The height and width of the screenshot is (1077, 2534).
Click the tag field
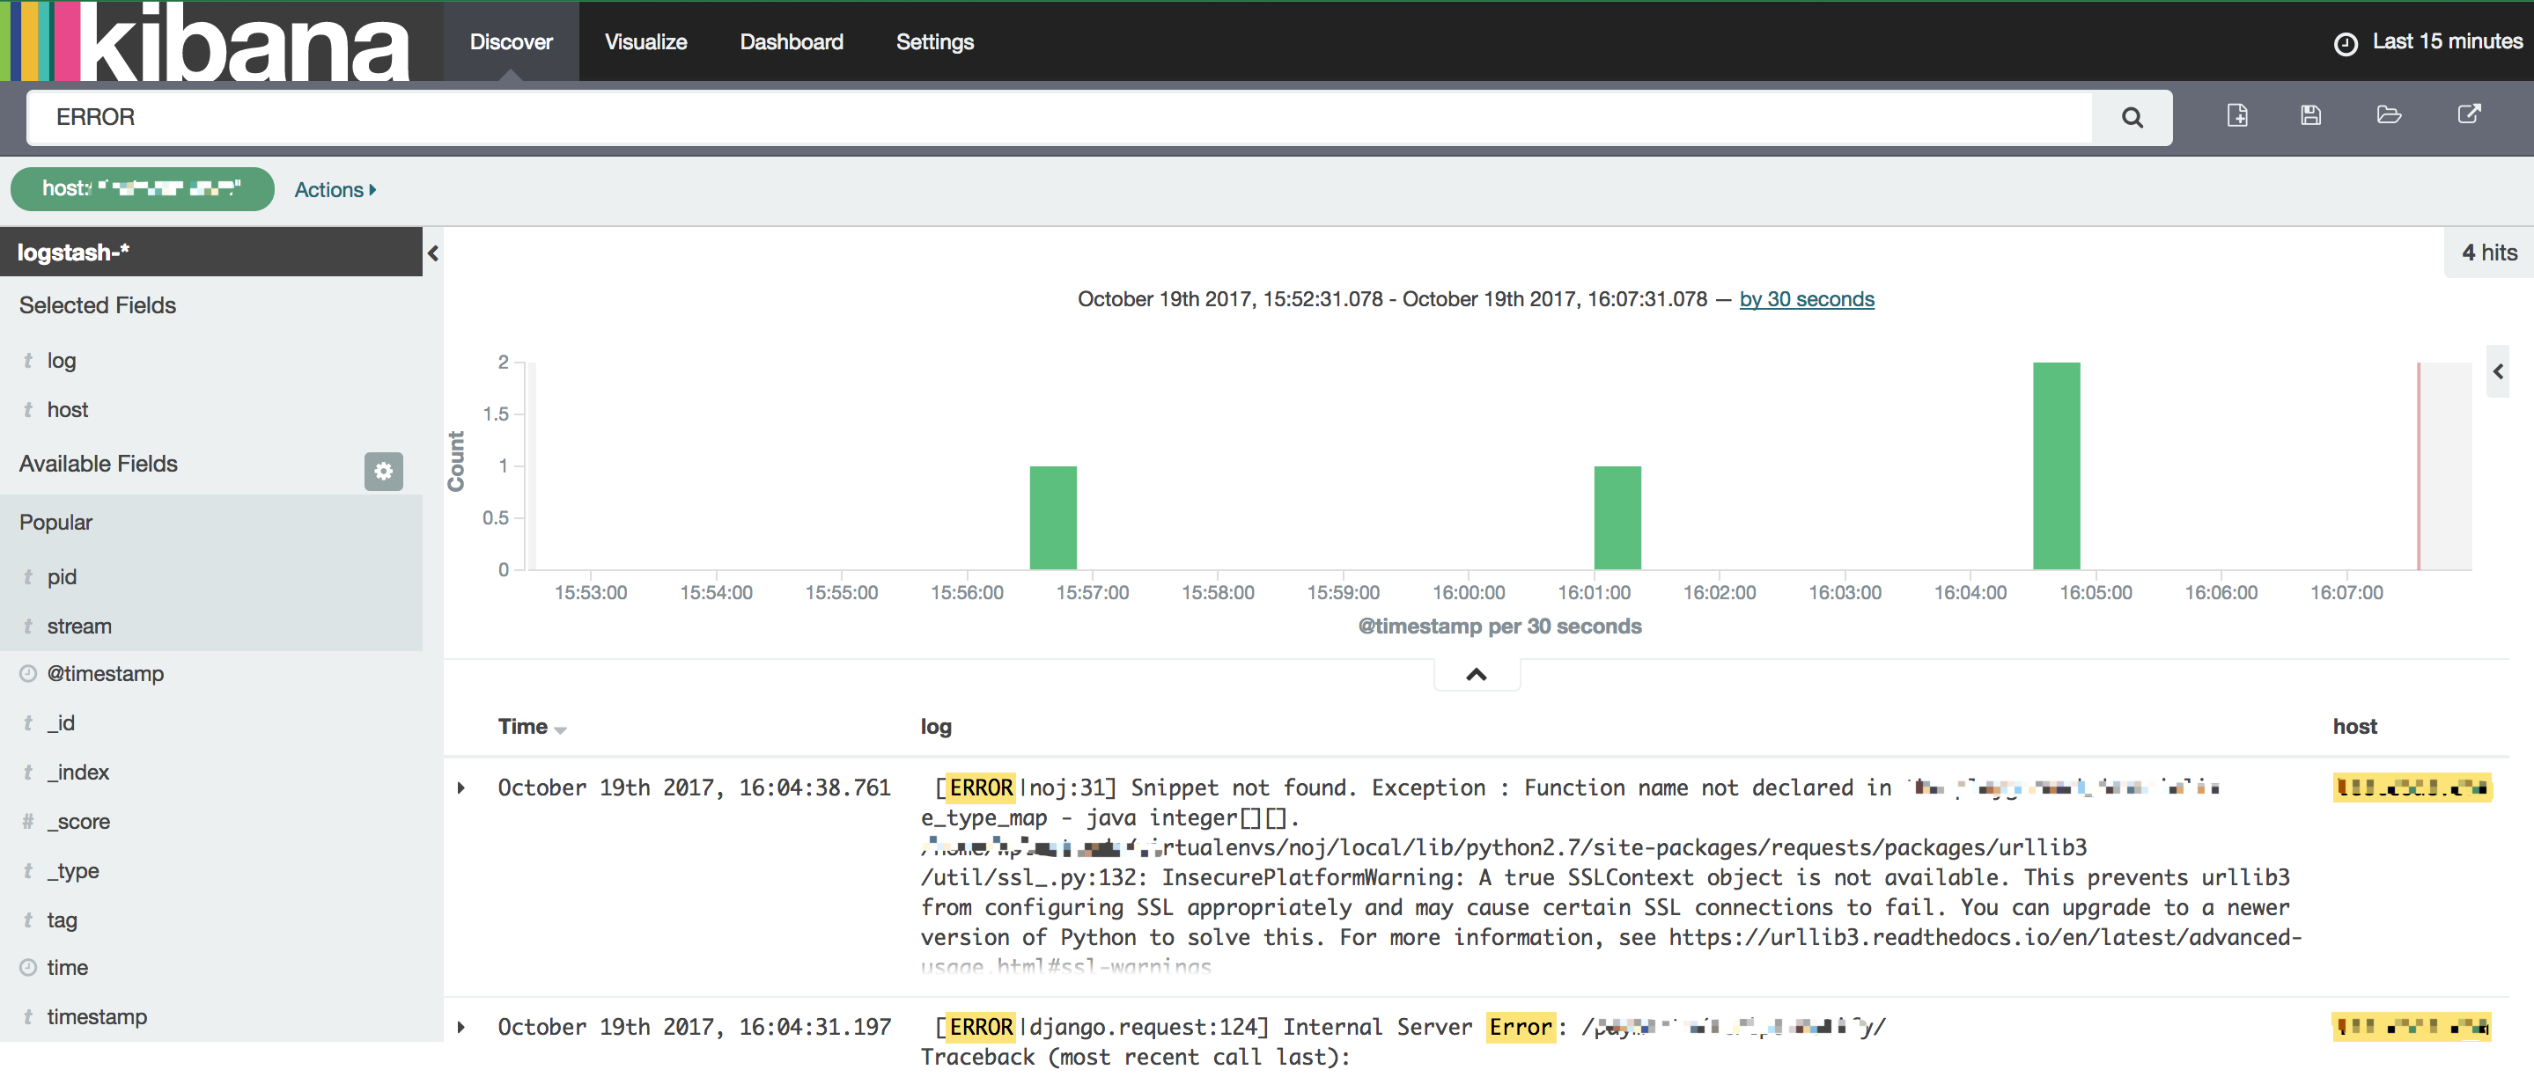(x=62, y=920)
